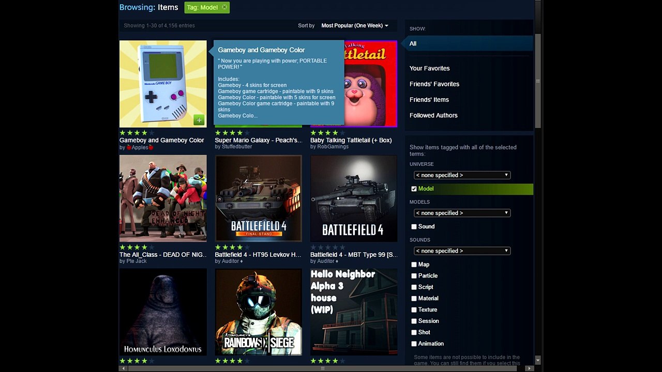Open Friends' Favorites
The height and width of the screenshot is (372, 662).
click(x=434, y=84)
